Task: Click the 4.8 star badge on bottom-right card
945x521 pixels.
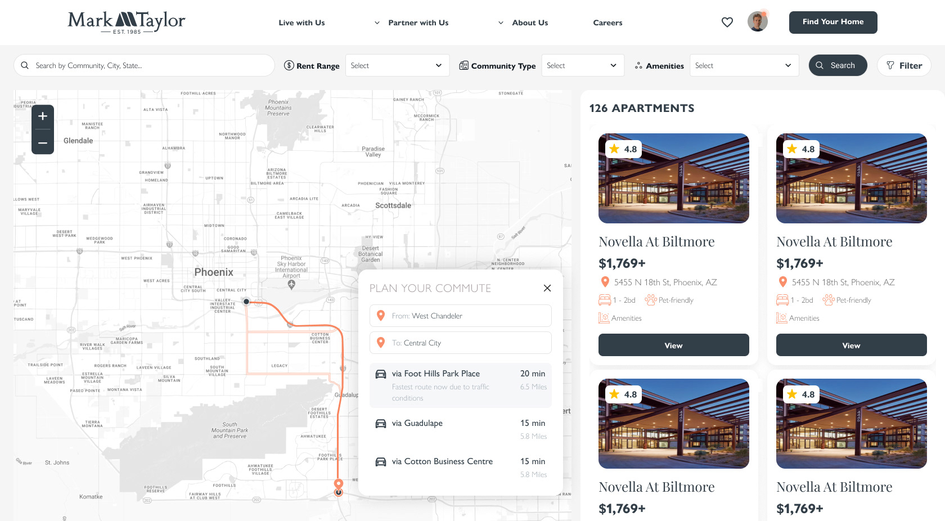Action: [x=801, y=394]
